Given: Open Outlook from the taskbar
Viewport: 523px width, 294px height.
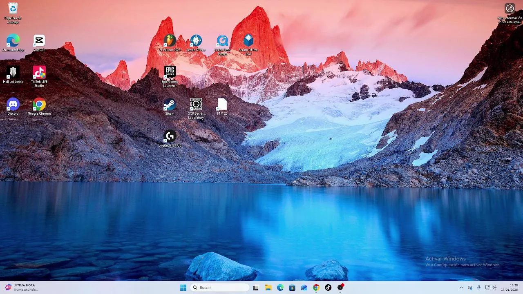Looking at the screenshot, I should (x=304, y=287).
